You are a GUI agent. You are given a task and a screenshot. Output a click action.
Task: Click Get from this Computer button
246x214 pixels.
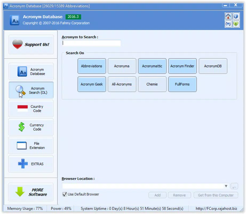coord(216,195)
